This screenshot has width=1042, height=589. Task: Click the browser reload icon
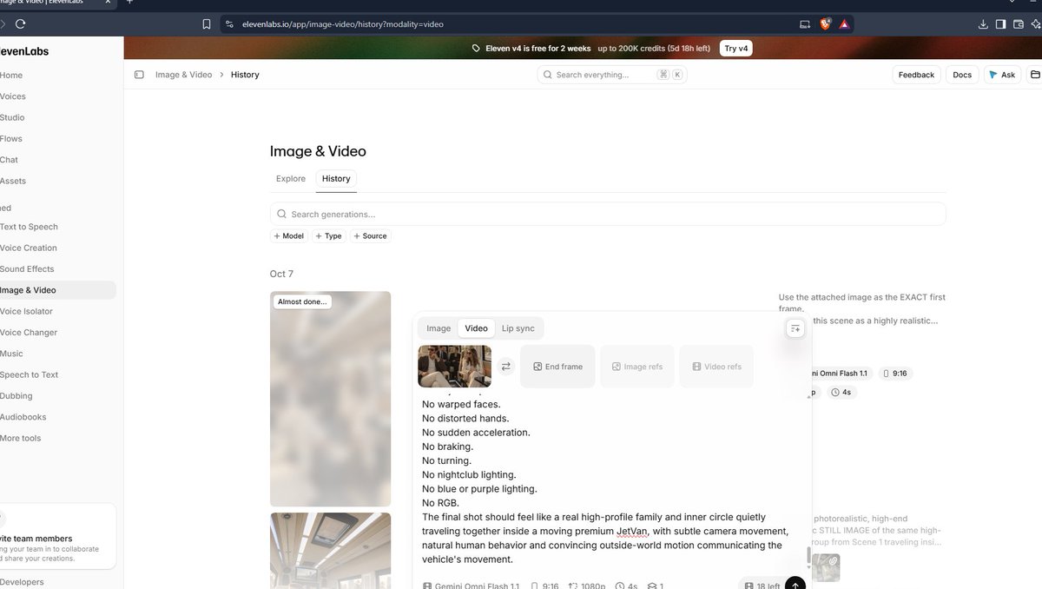pyautogui.click(x=21, y=24)
